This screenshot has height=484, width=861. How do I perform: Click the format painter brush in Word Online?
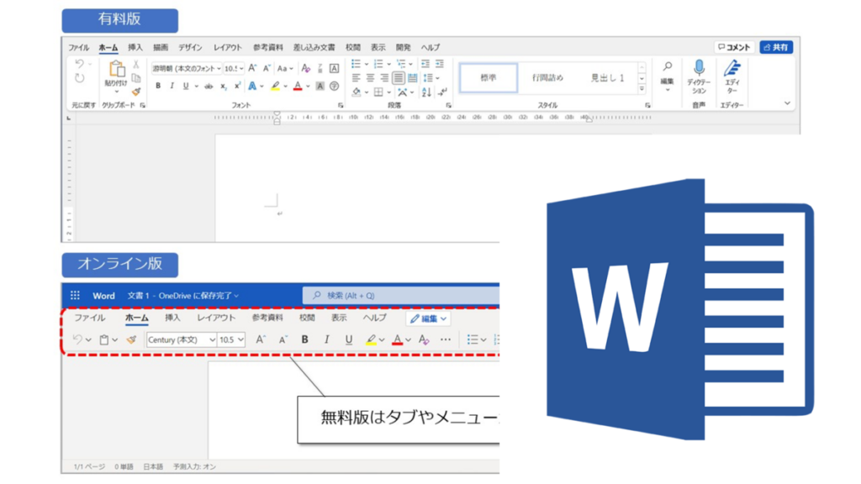point(131,339)
